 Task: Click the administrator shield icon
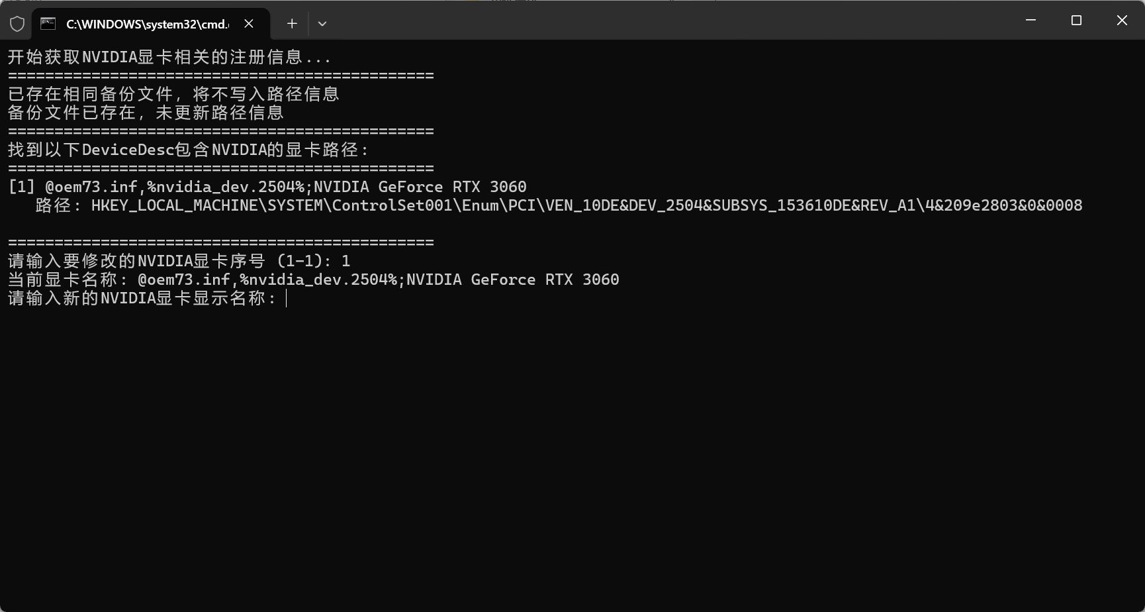(x=17, y=24)
